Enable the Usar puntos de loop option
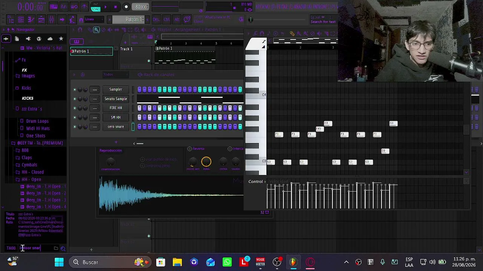 (142, 160)
